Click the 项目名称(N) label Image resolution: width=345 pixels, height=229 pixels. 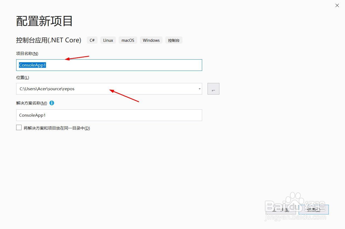pyautogui.click(x=27, y=53)
